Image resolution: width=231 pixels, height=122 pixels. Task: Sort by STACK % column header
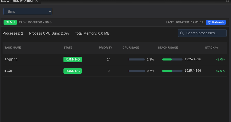click(211, 48)
